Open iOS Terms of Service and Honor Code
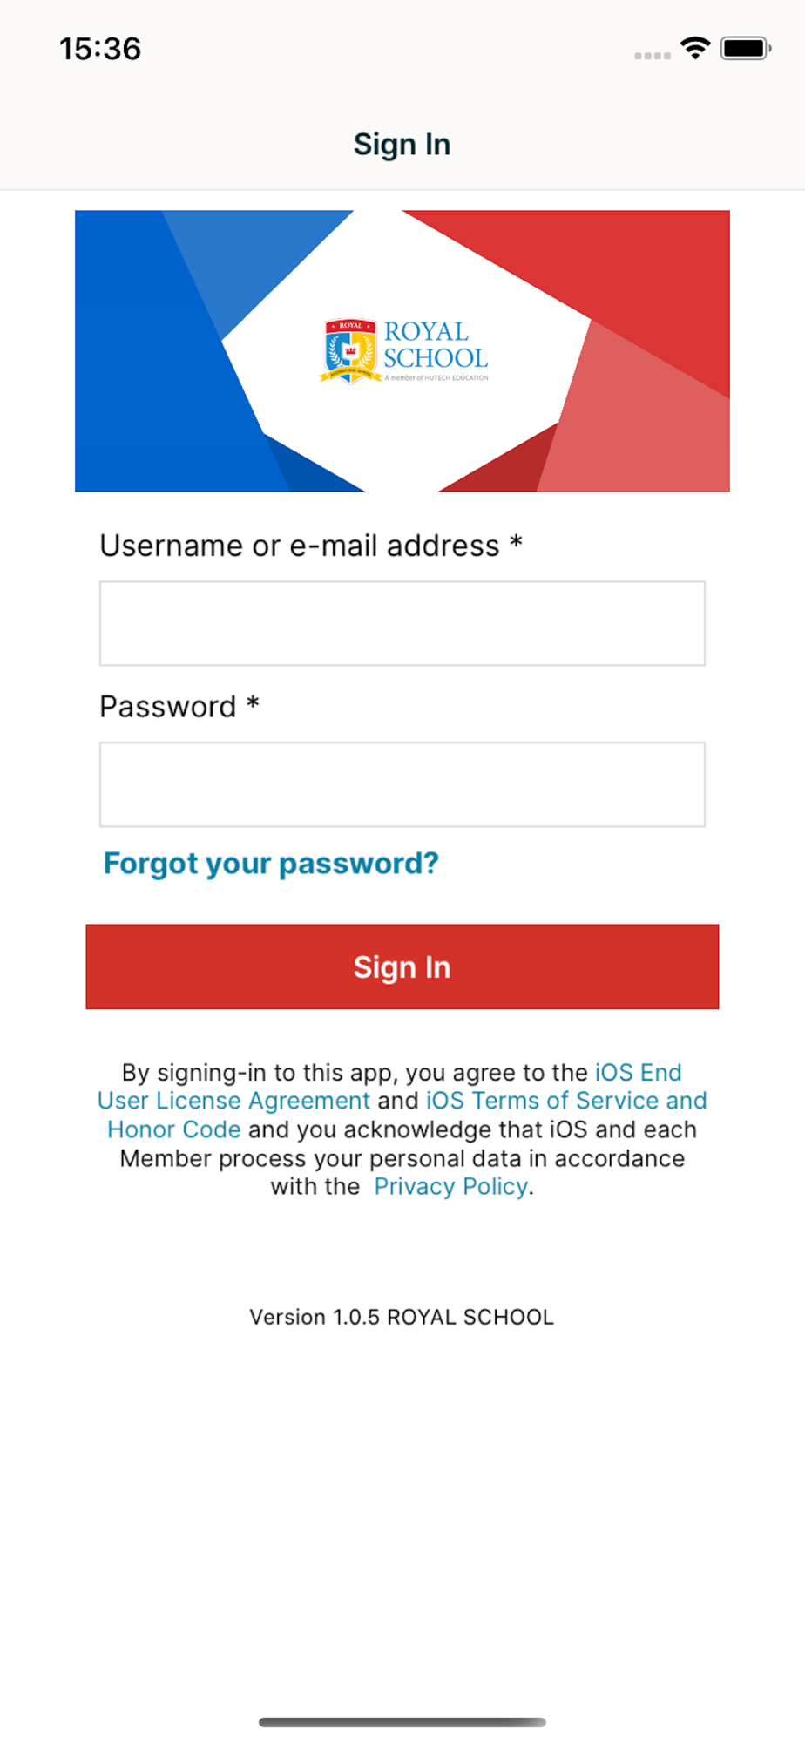 pyautogui.click(x=566, y=1101)
